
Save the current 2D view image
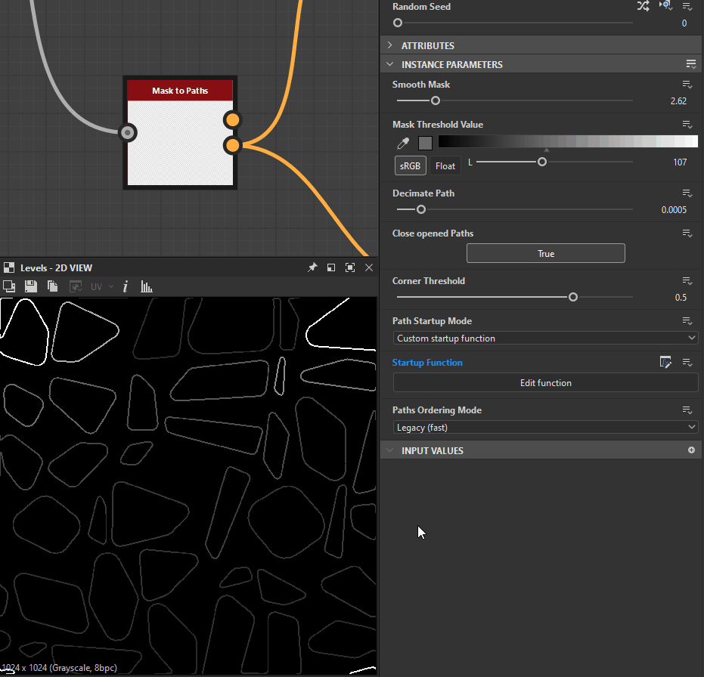point(30,286)
